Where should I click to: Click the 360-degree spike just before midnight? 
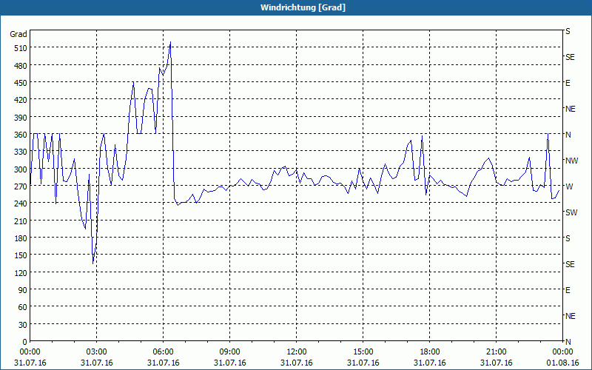pos(548,133)
